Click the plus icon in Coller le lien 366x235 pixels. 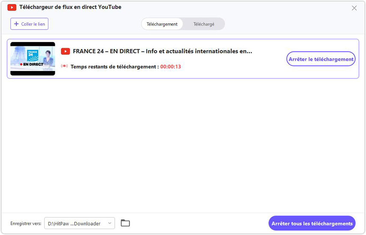pos(16,24)
